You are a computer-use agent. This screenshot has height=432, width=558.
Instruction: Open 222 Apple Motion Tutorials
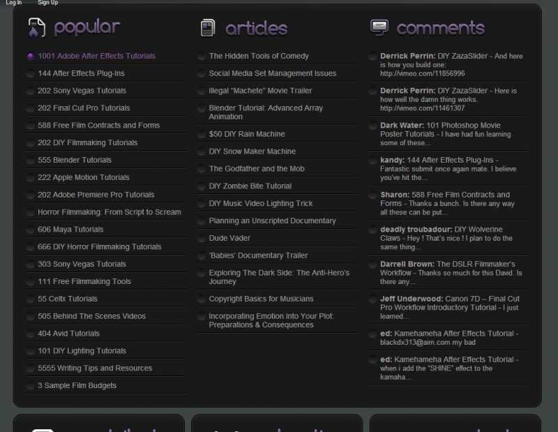pyautogui.click(x=84, y=177)
